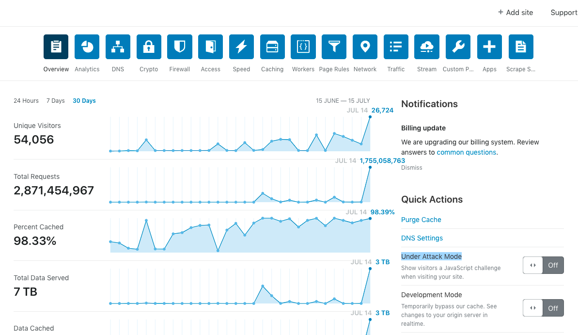Select the 24 Hours time range
The width and height of the screenshot is (578, 335).
pos(26,101)
